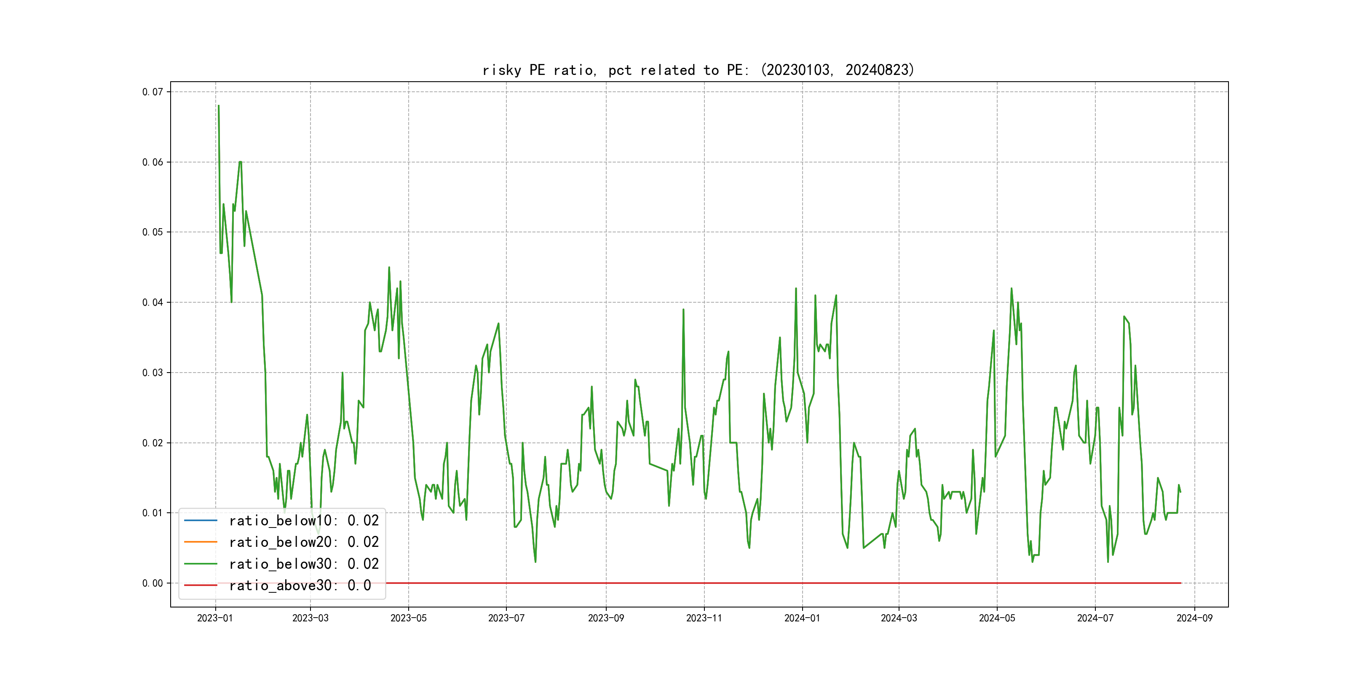Click the 2023-07 x-axis tick label
The width and height of the screenshot is (1365, 682).
pyautogui.click(x=506, y=618)
